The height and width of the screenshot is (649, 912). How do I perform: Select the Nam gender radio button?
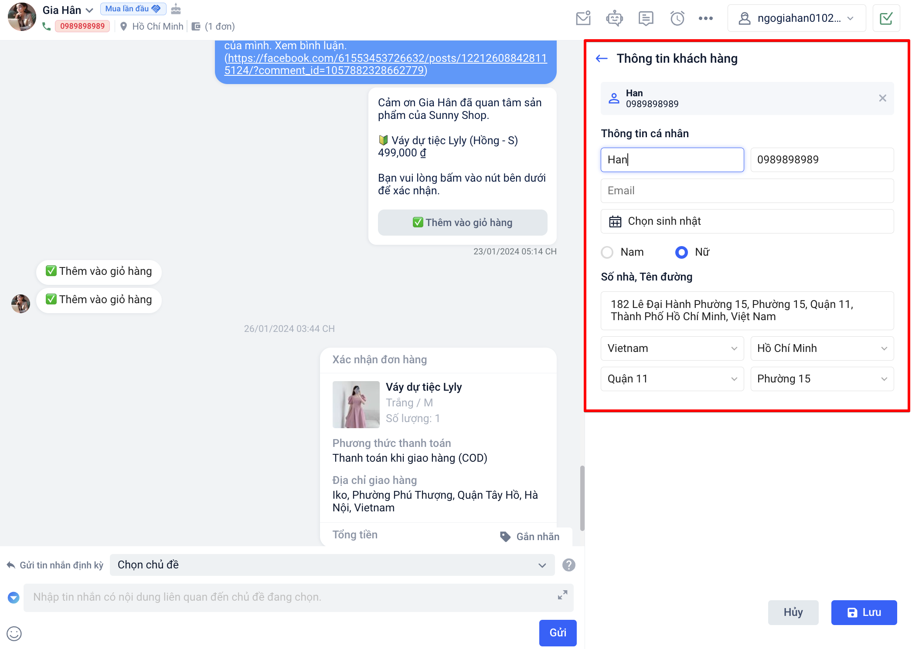[x=607, y=252]
